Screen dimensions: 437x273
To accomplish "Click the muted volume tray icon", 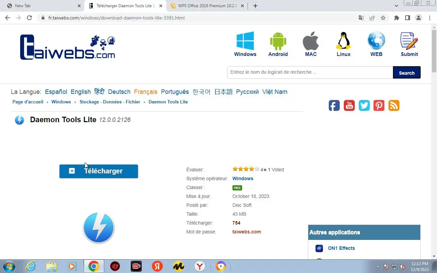I will (403, 267).
